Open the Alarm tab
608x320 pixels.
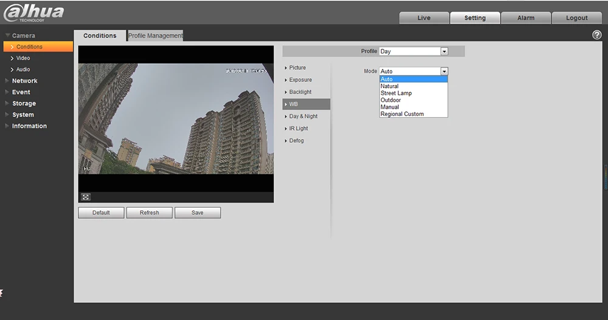526,18
